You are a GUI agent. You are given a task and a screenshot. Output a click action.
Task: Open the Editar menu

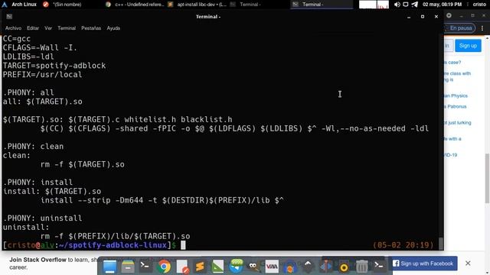tap(33, 28)
